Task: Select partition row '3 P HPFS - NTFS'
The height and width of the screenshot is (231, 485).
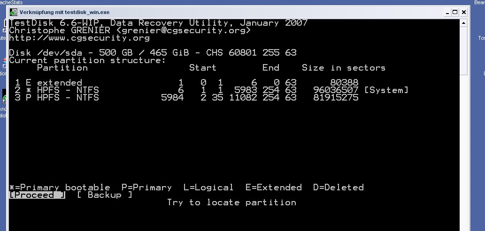Action: 187,98
